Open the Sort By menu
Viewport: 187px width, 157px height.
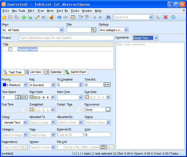click(x=62, y=11)
